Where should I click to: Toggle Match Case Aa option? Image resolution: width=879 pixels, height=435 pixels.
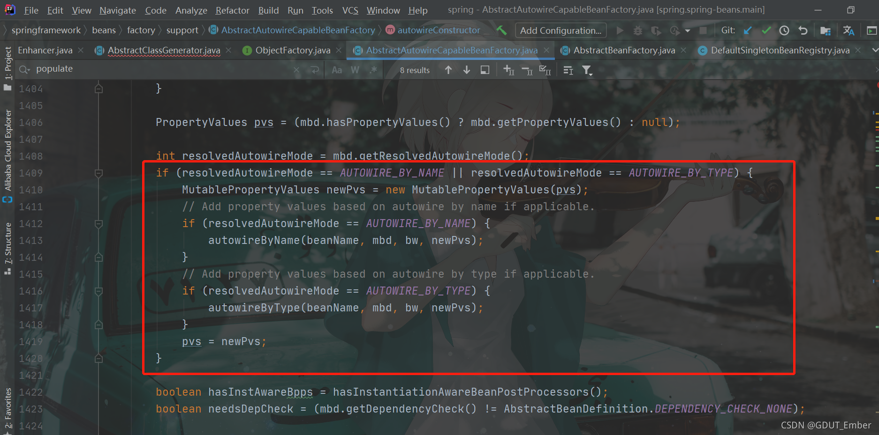click(337, 70)
